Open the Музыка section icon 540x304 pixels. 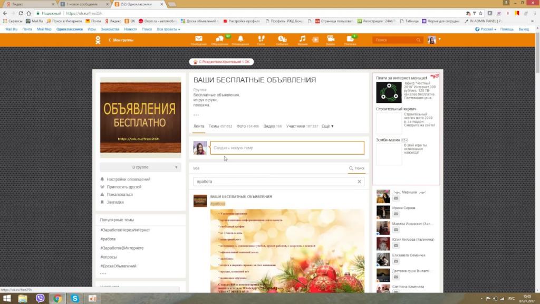302,38
